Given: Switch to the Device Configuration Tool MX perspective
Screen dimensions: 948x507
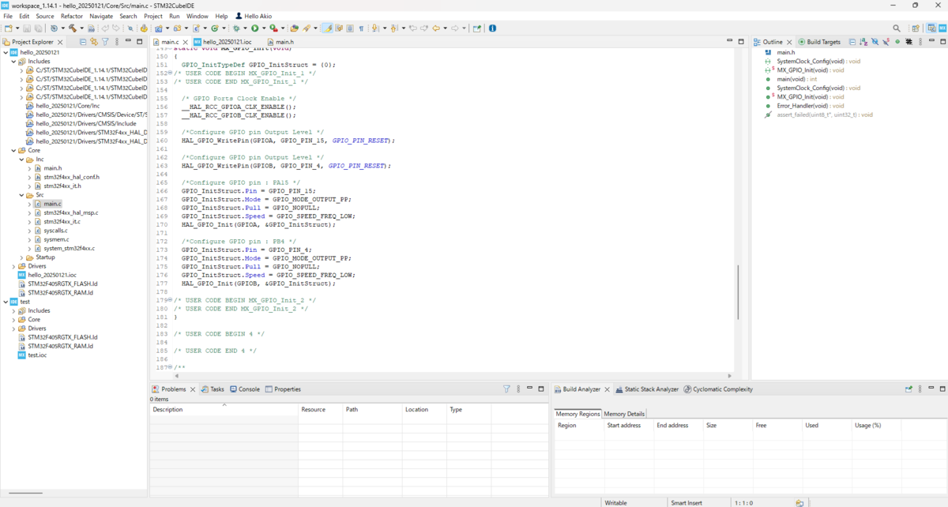Looking at the screenshot, I should click(942, 28).
